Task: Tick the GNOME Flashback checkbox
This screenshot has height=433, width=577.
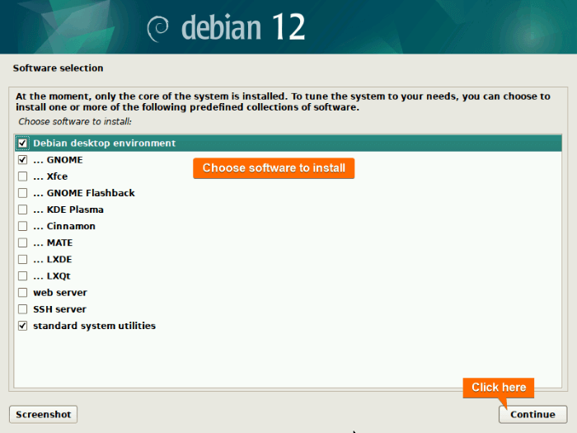Action: (22, 192)
